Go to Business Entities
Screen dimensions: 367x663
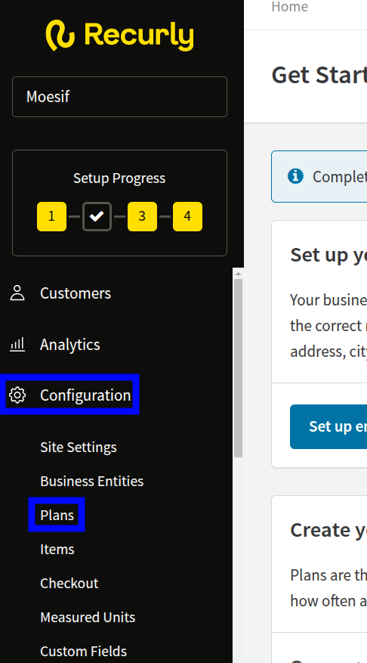click(91, 481)
